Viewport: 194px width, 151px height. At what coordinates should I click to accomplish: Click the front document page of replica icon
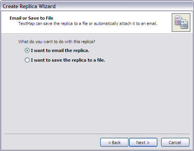[x=184, y=24]
